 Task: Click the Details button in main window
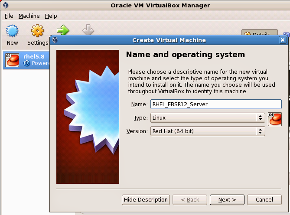pos(260,32)
